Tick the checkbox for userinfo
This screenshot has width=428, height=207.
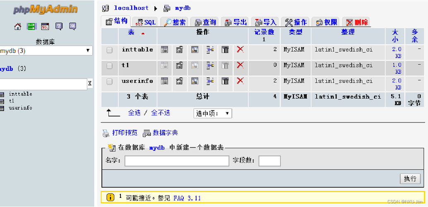pyautogui.click(x=109, y=82)
